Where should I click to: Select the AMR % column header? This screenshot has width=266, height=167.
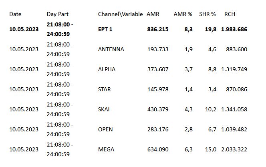pos(183,14)
